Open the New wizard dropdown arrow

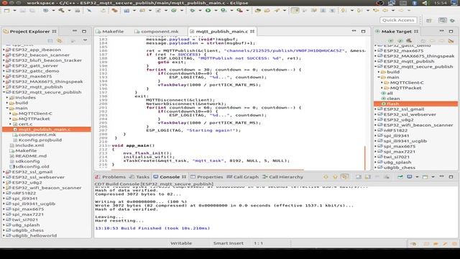pos(14,10)
